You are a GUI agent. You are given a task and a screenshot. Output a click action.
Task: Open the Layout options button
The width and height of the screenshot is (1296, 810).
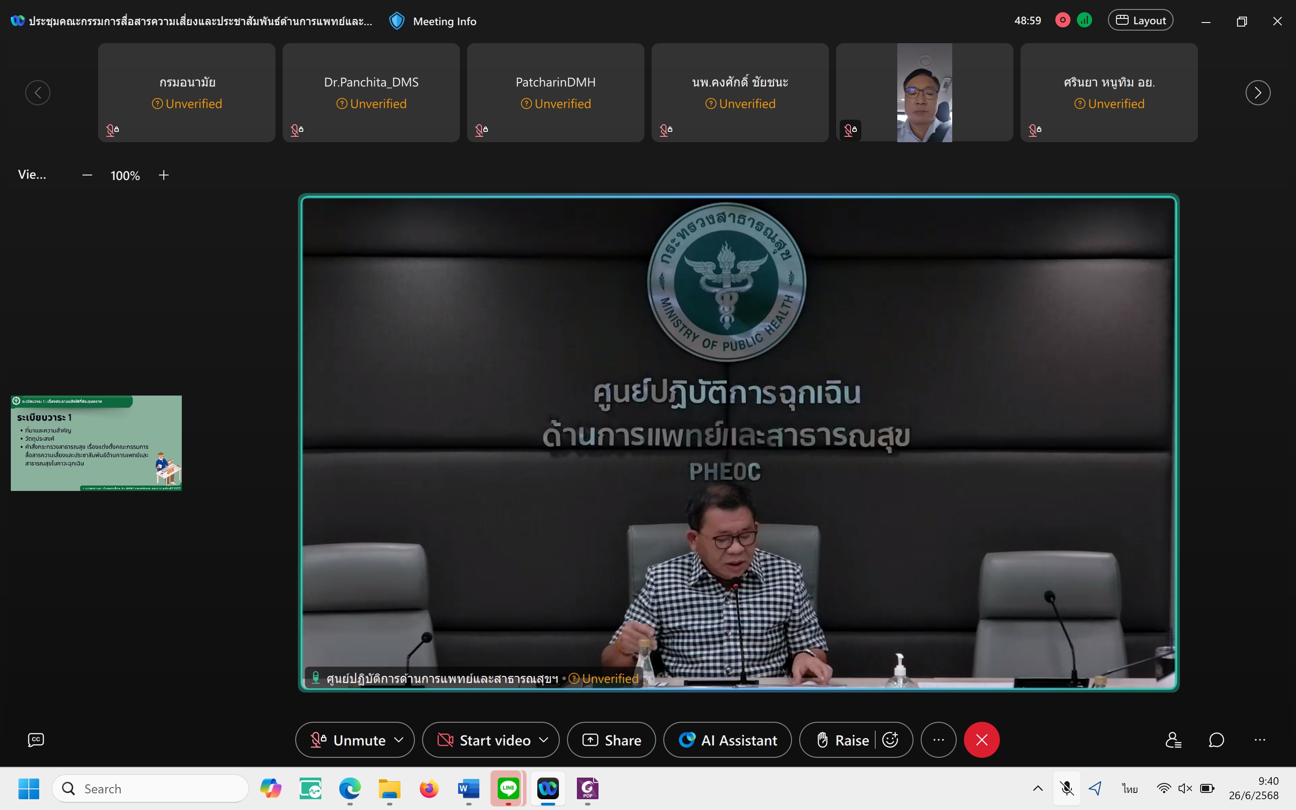coord(1141,20)
